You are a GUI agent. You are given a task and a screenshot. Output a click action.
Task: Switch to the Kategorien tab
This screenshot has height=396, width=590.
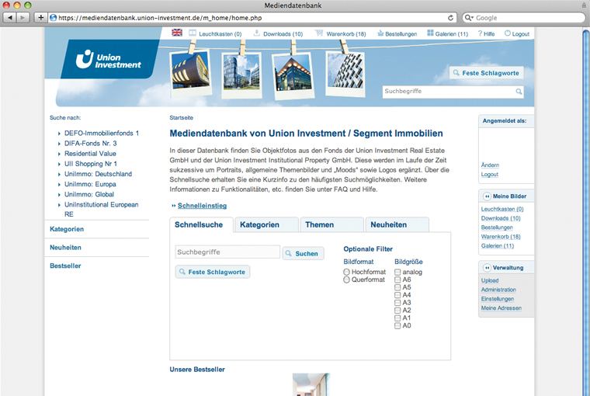(x=259, y=224)
